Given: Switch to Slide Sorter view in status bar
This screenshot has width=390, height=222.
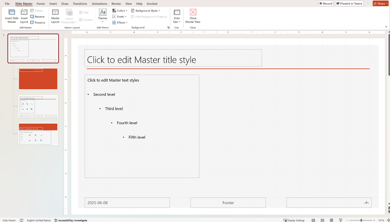Looking at the screenshot, I should coord(322,220).
